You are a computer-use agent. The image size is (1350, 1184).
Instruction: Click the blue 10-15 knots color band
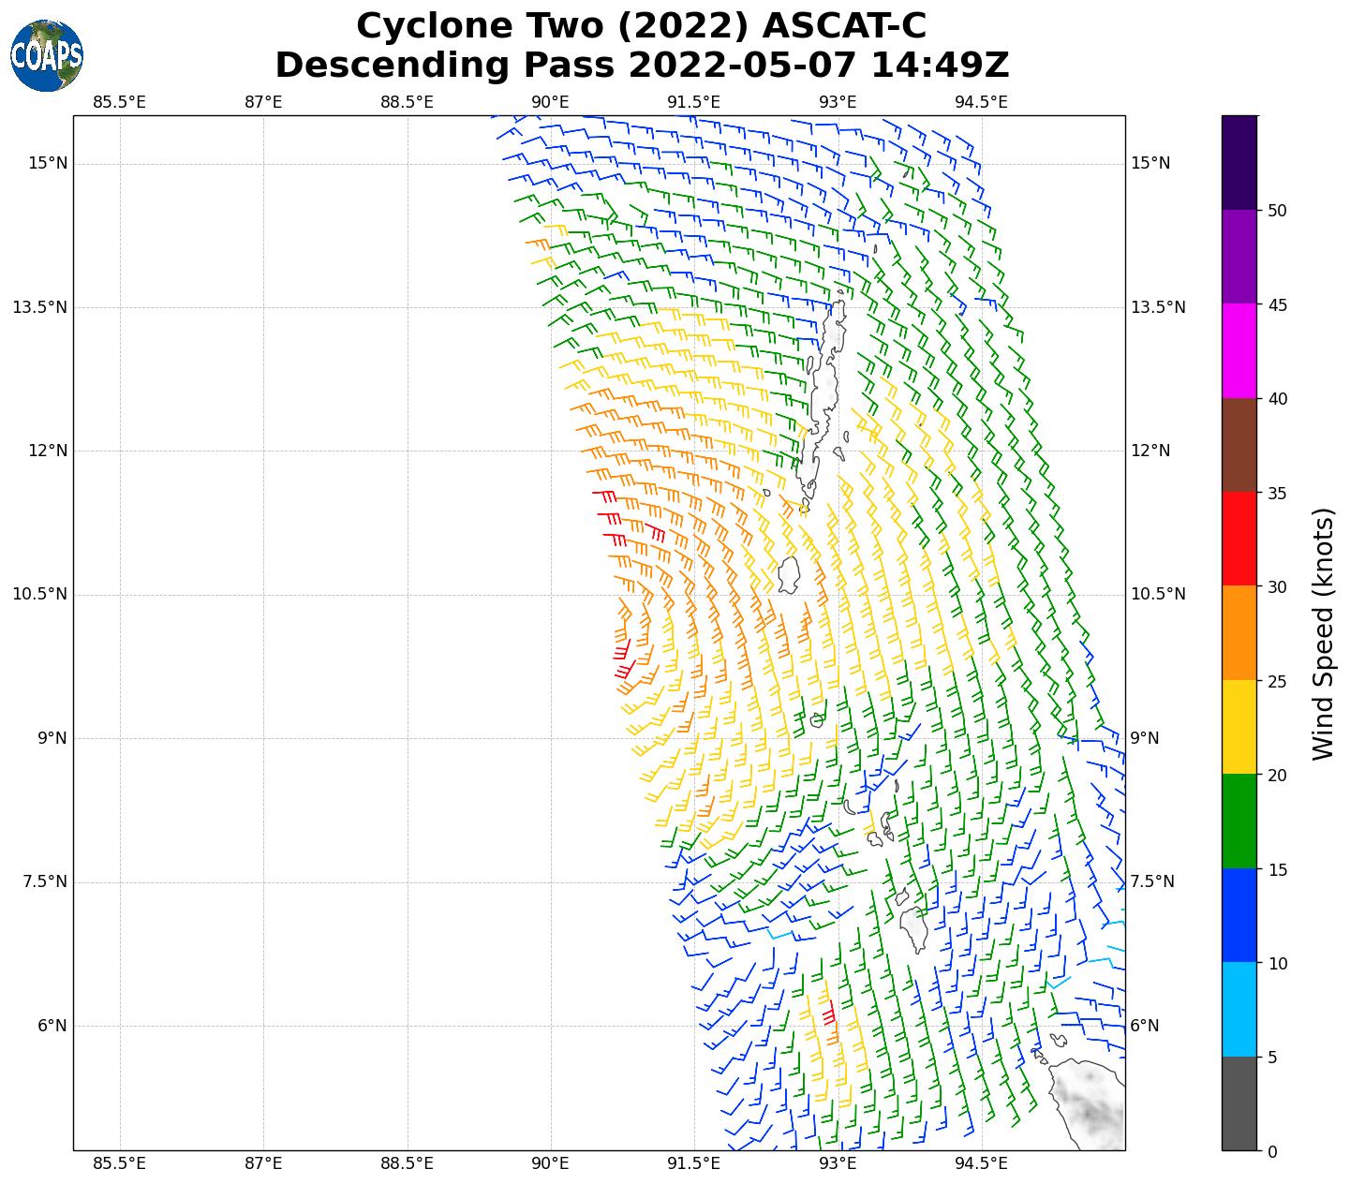[1239, 915]
